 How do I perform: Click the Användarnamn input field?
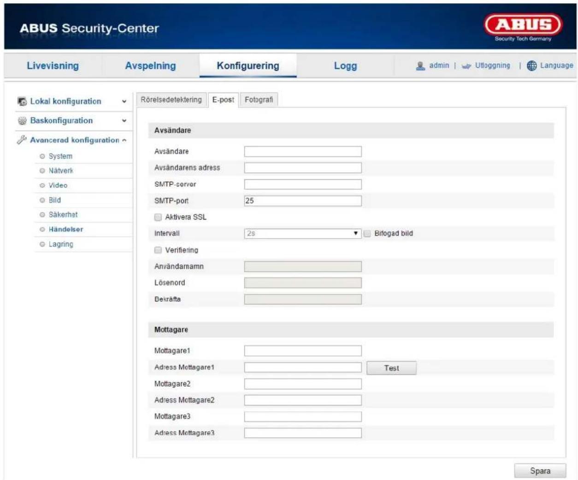pos(303,266)
